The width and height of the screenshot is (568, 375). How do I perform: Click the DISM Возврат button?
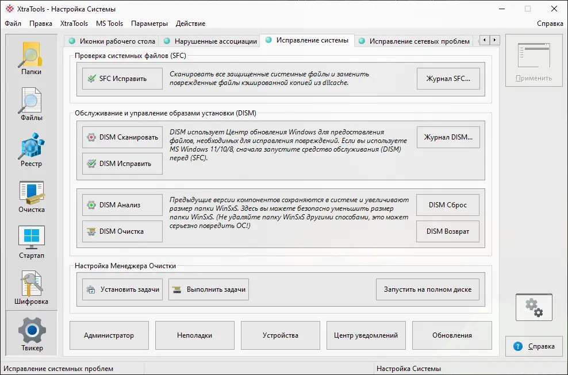[448, 231]
